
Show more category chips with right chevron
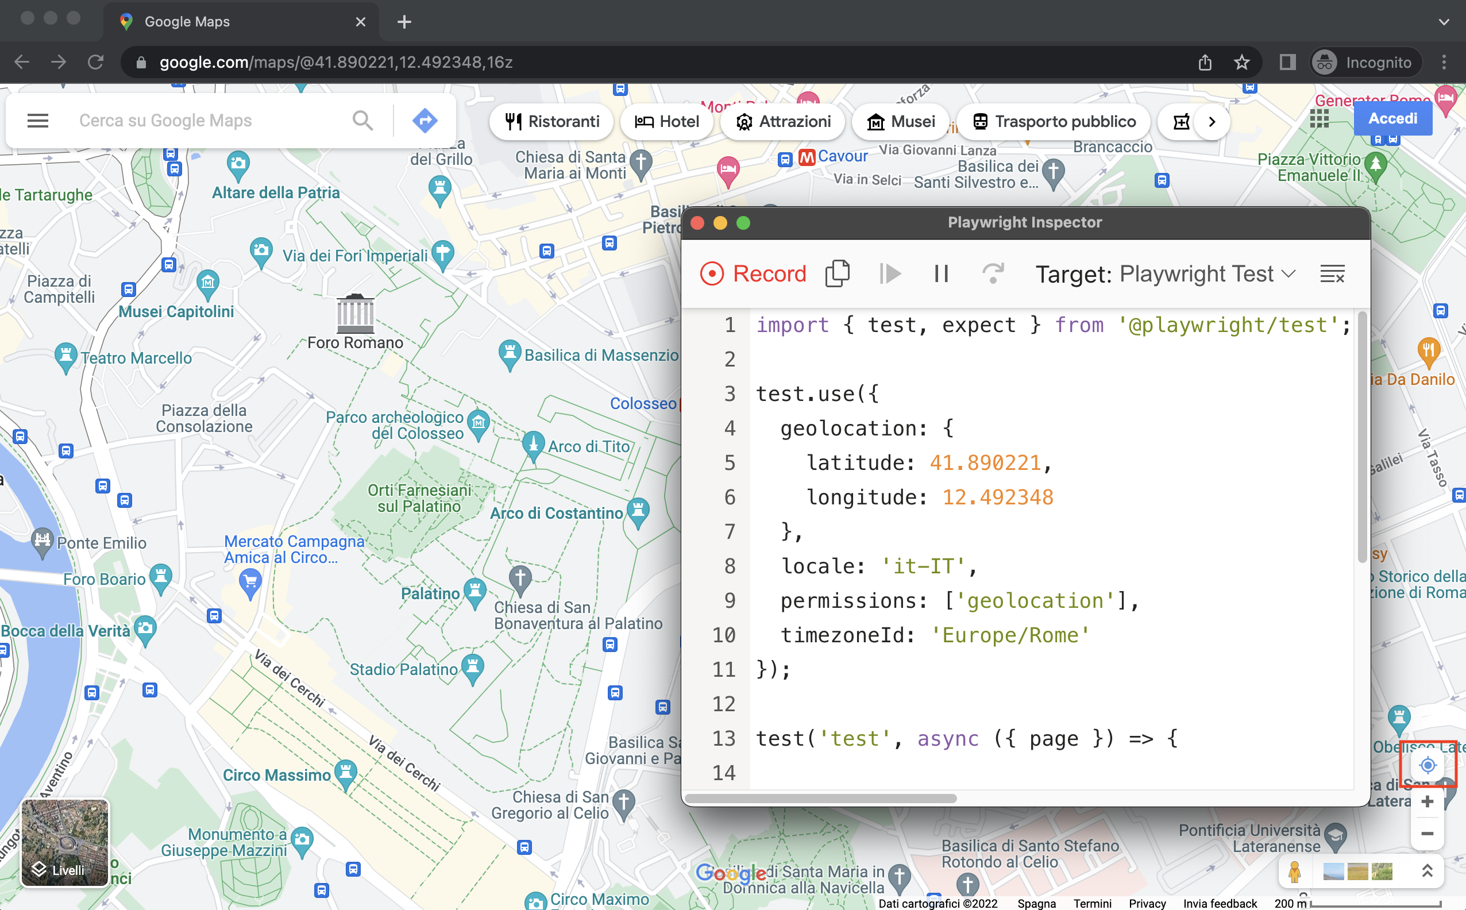point(1212,122)
